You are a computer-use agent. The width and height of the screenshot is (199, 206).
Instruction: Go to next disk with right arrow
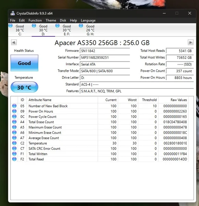pos(191,43)
